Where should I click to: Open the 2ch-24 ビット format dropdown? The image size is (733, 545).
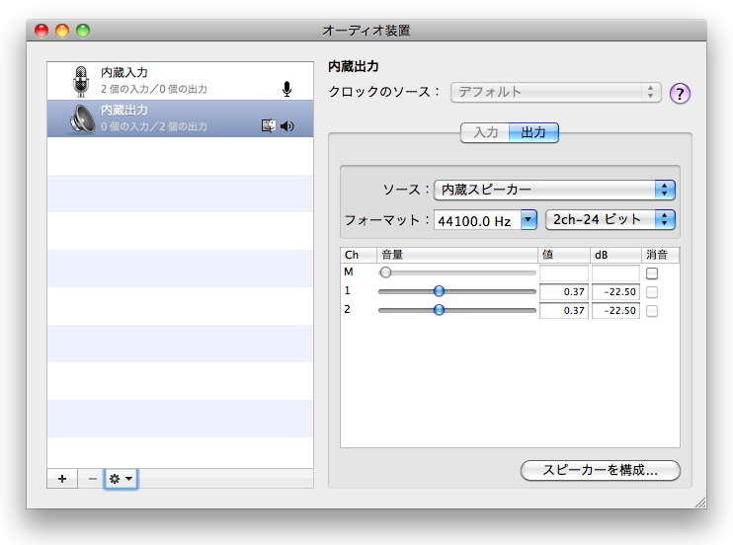[x=611, y=219]
